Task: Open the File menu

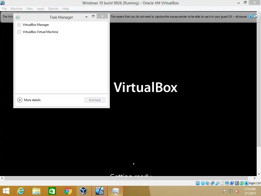Action: pos(4,8)
